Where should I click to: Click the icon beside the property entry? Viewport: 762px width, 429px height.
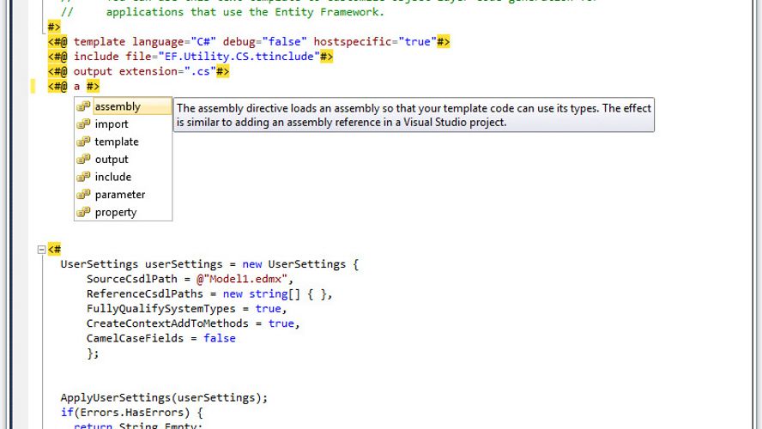click(x=83, y=212)
